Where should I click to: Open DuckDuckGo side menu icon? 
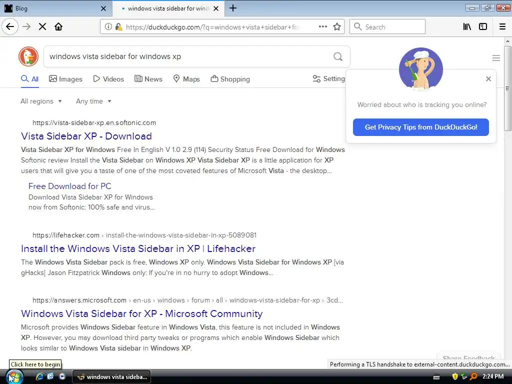[x=496, y=58]
